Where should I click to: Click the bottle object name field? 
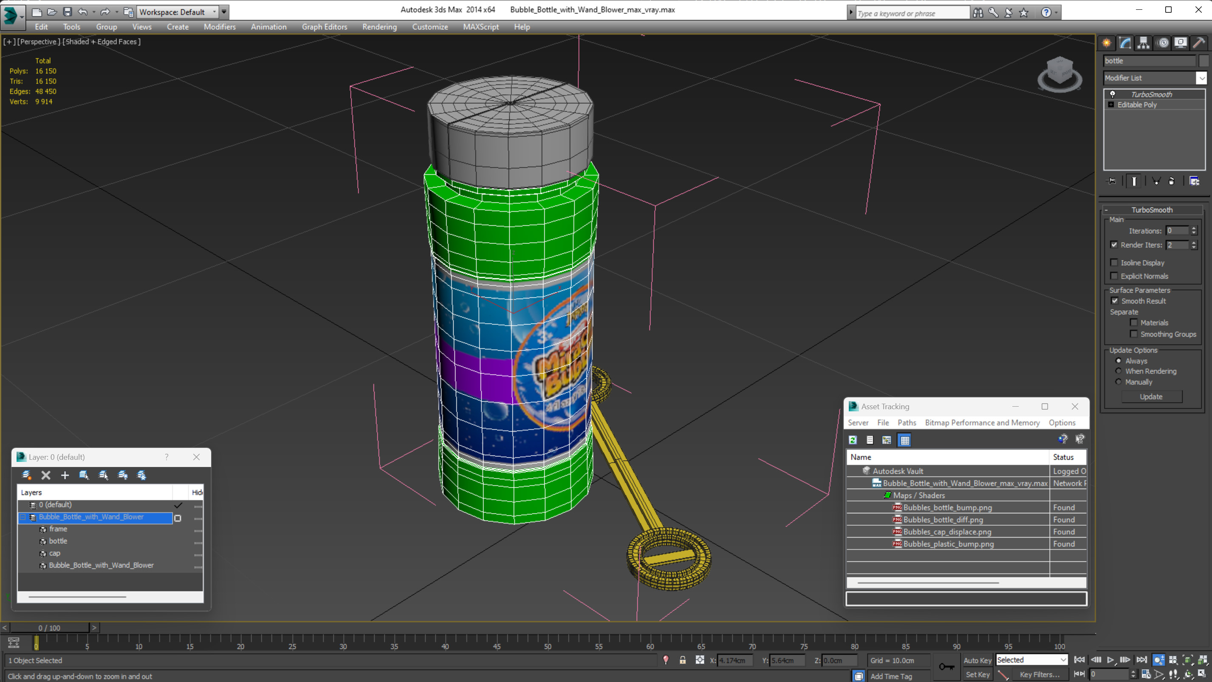coord(1150,61)
